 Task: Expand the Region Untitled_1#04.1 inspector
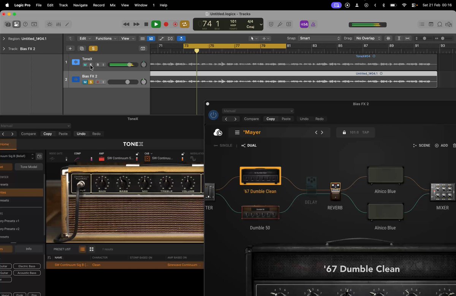[x=4, y=39]
